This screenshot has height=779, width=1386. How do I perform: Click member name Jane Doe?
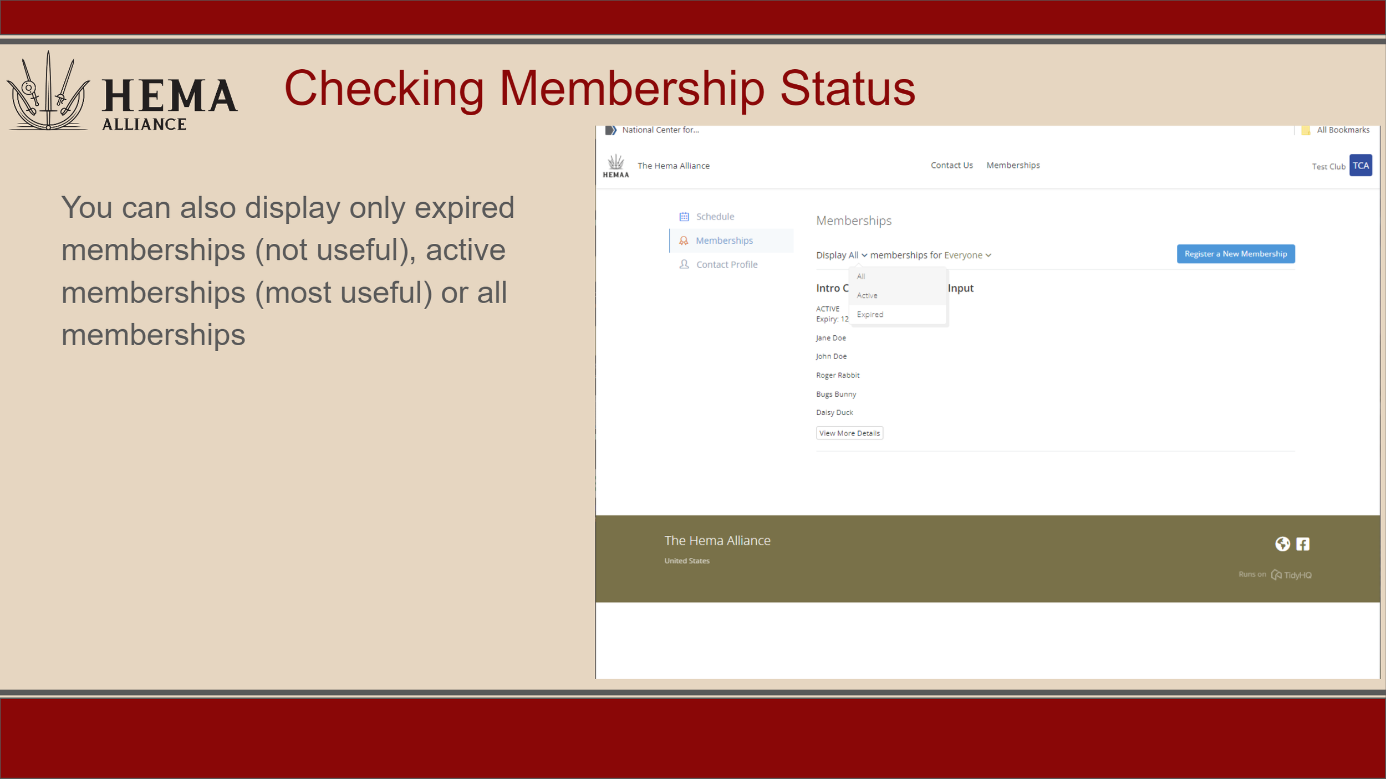pos(830,338)
